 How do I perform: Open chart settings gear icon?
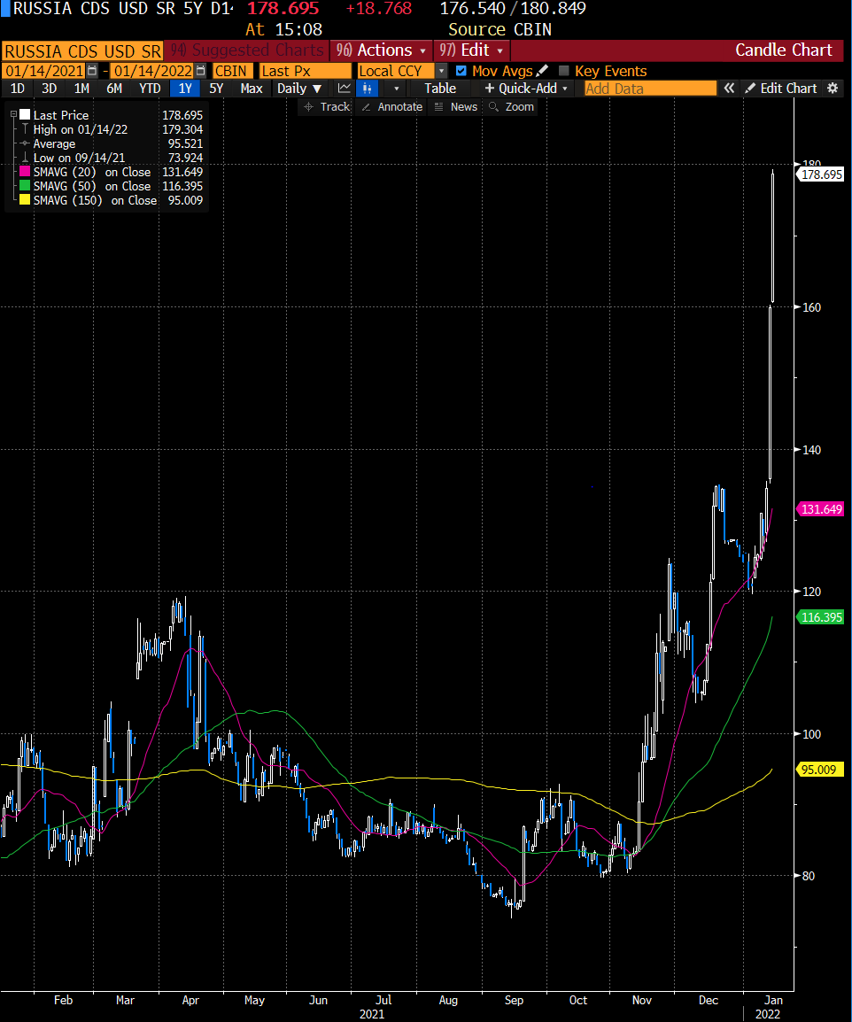click(x=833, y=88)
